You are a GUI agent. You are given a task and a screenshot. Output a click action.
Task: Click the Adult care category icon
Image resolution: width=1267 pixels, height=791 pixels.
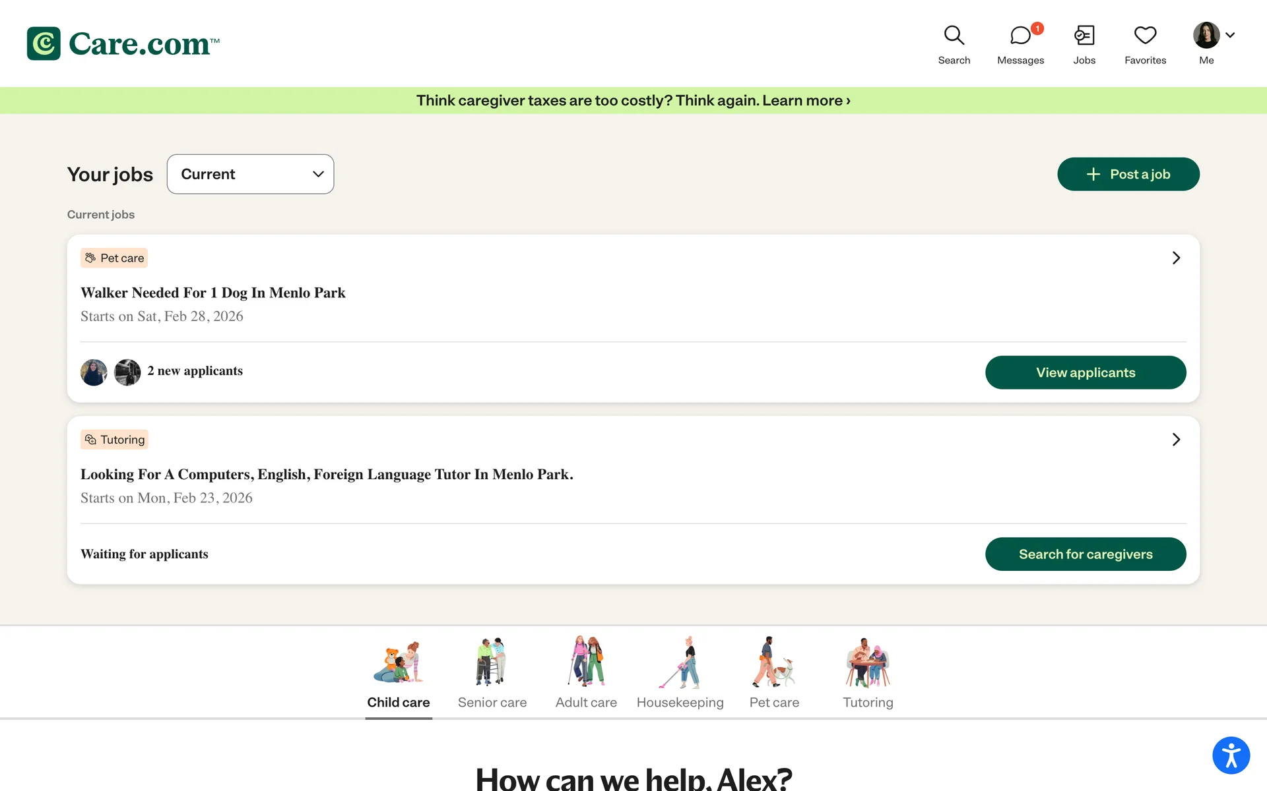[x=586, y=662]
